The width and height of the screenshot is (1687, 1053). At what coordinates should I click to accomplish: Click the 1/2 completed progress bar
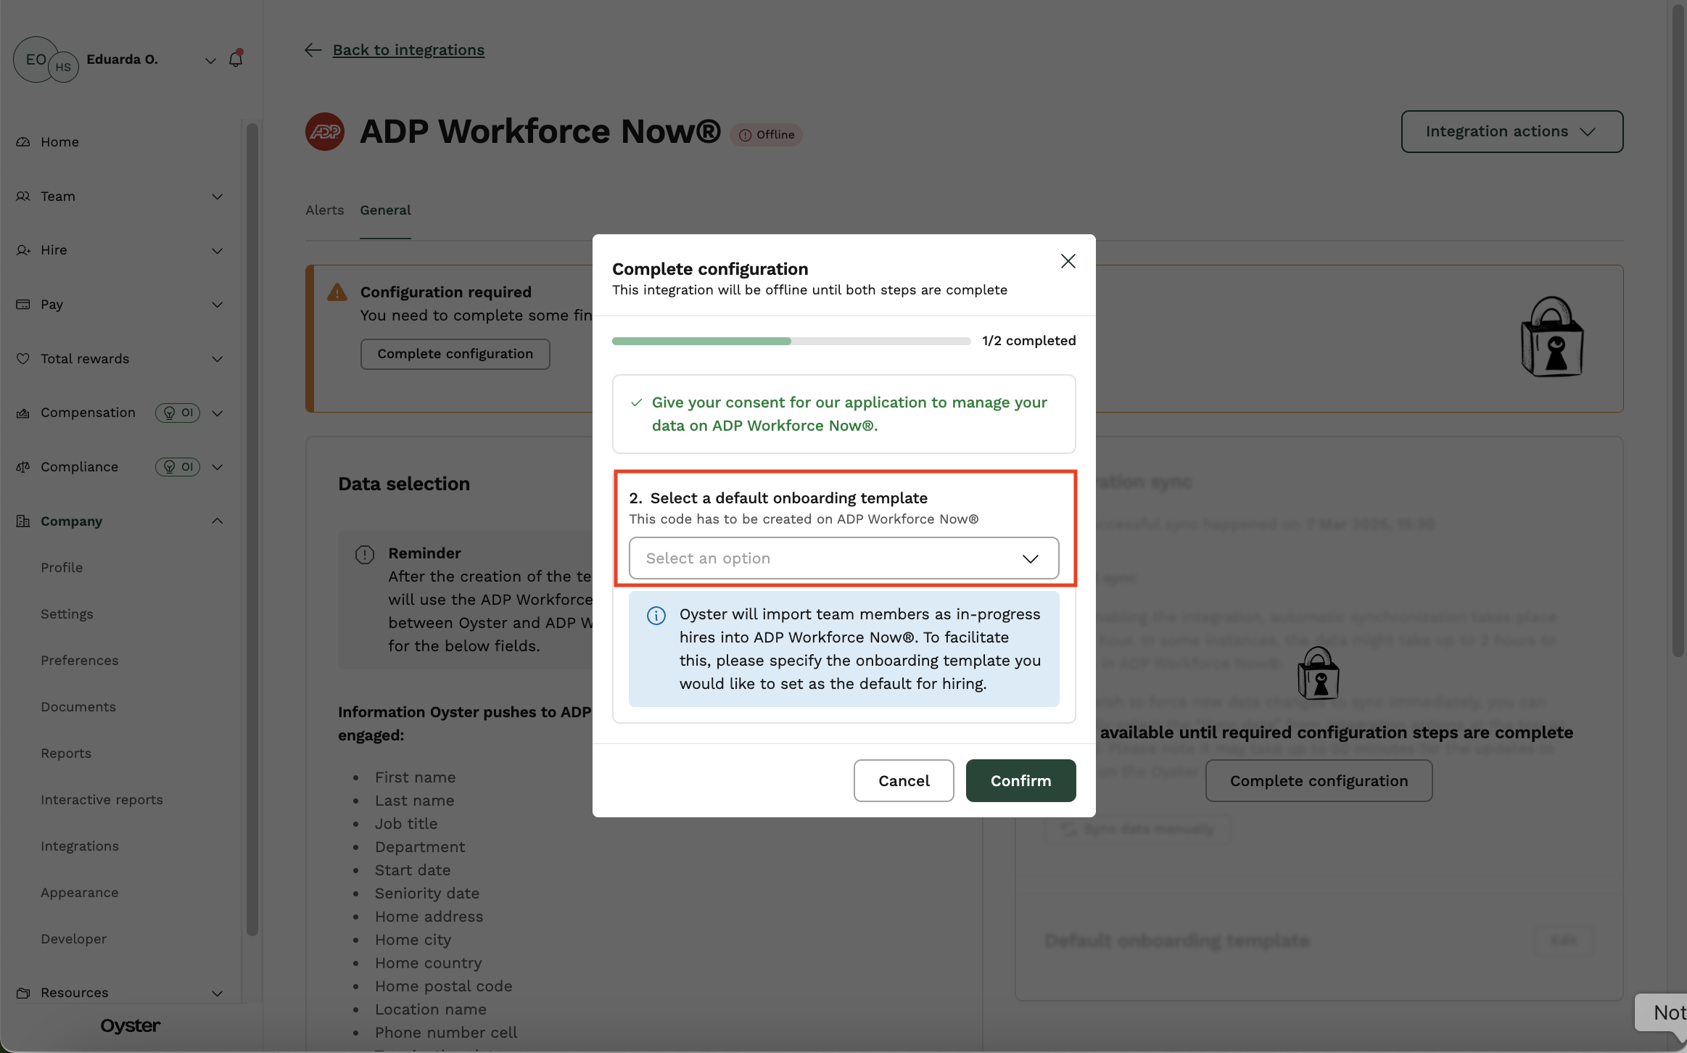point(791,340)
